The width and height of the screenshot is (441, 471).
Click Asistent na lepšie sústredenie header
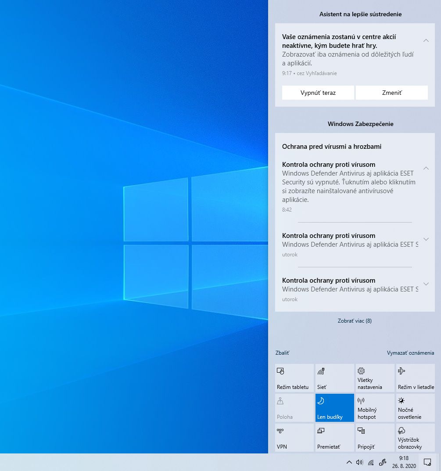(360, 14)
